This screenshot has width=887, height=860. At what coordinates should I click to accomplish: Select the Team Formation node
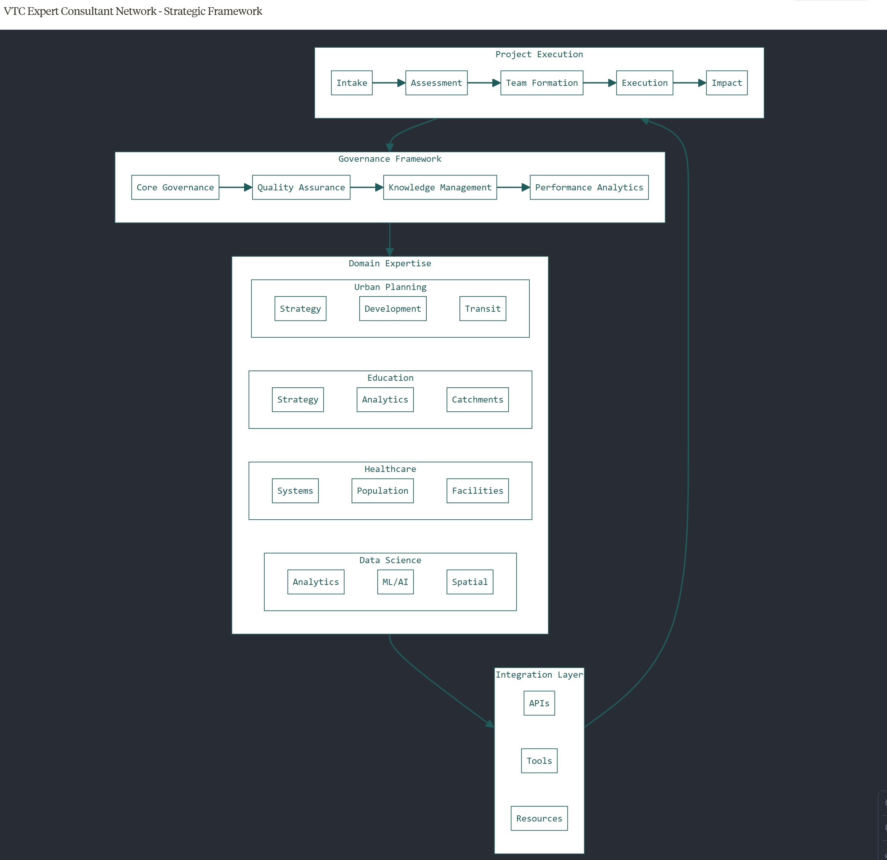click(541, 83)
